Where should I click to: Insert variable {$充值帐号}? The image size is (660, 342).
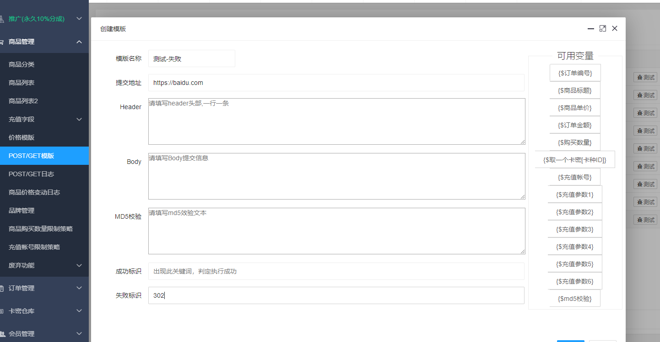point(575,177)
